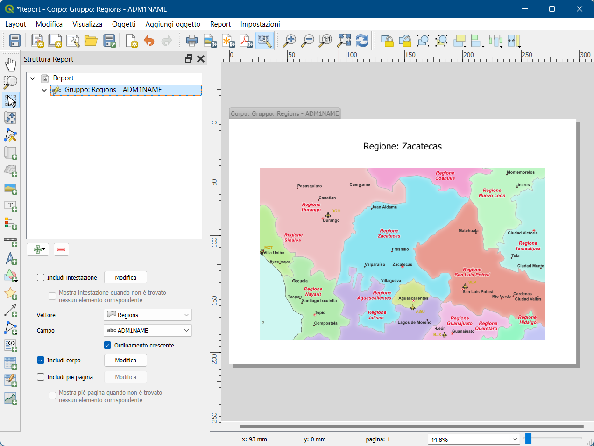This screenshot has height=446, width=594.
Task: Create a new layout
Action: 37,41
